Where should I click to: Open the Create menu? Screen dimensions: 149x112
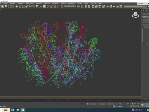tap(6, 3)
